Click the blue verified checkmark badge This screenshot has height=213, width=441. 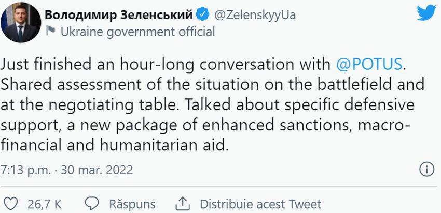click(204, 14)
